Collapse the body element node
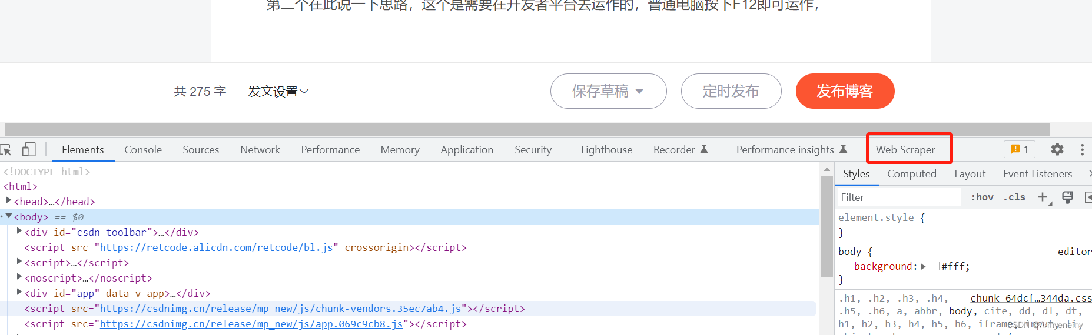This screenshot has width=1092, height=335. [8, 216]
